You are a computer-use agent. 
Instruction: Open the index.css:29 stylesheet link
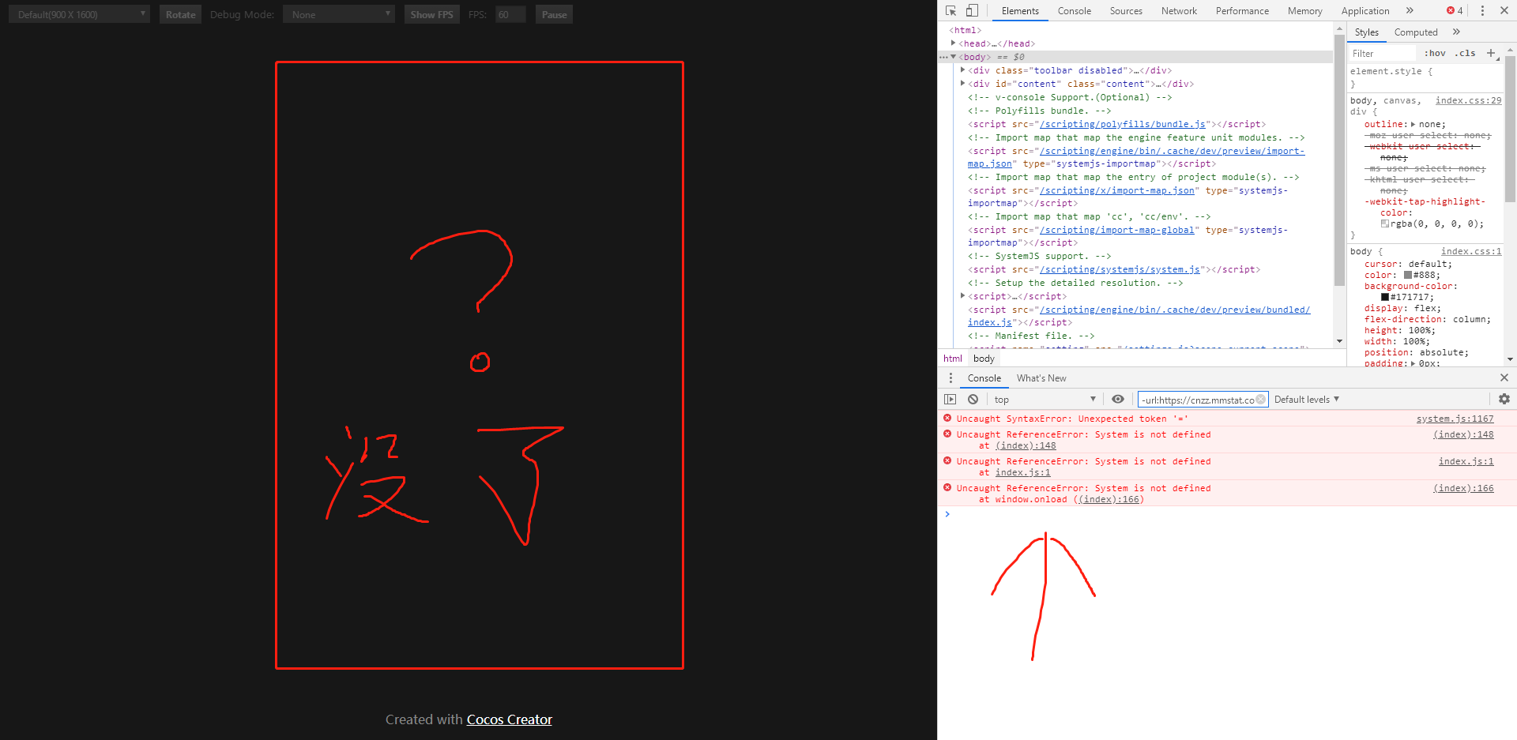[x=1468, y=100]
